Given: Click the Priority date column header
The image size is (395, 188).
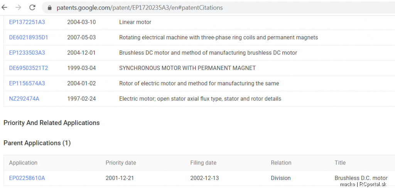Looking at the screenshot, I should tap(121, 163).
